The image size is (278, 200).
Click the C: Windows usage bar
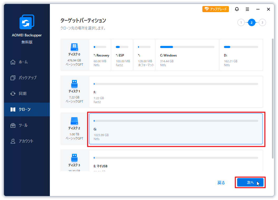pos(187,47)
